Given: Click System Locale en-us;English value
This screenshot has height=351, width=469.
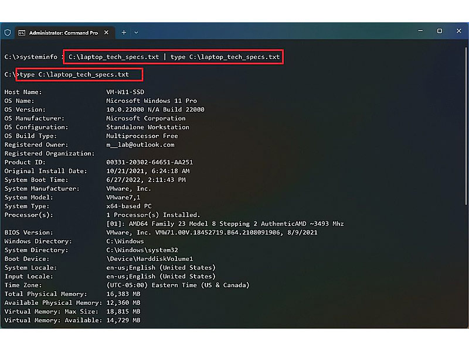Looking at the screenshot, I should 161,267.
